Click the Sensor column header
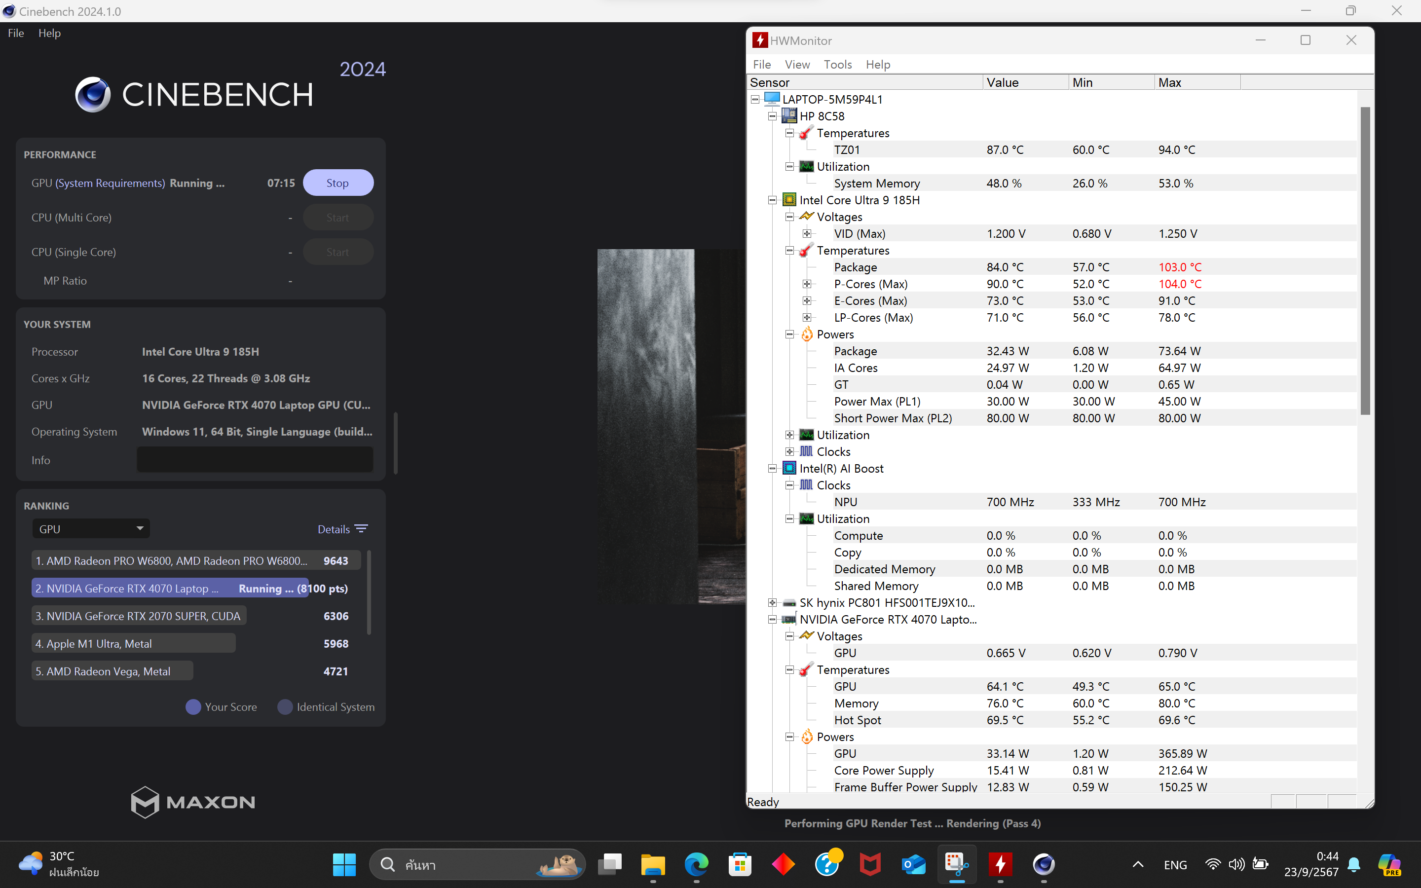This screenshot has height=888, width=1421. click(864, 82)
